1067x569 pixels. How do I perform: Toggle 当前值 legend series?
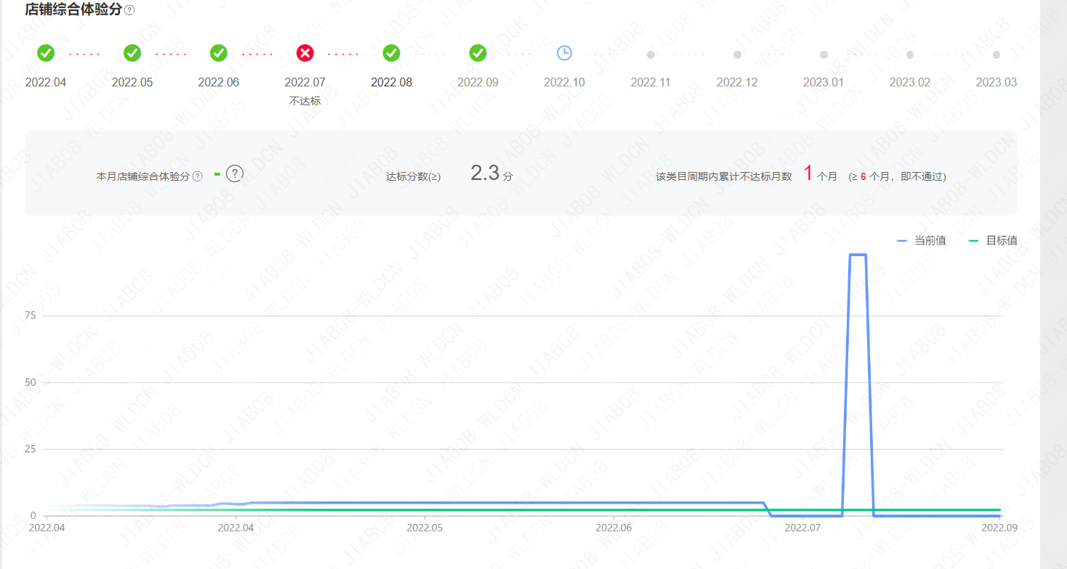tap(922, 241)
